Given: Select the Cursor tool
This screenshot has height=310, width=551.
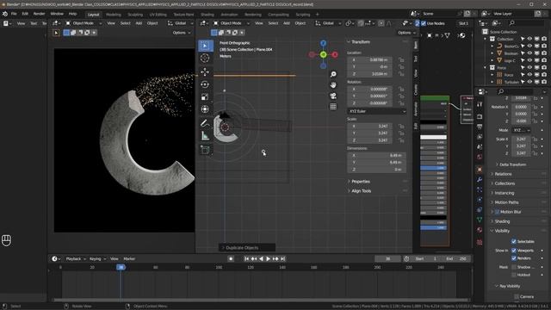Looking at the screenshot, I should pyautogui.click(x=205, y=58).
